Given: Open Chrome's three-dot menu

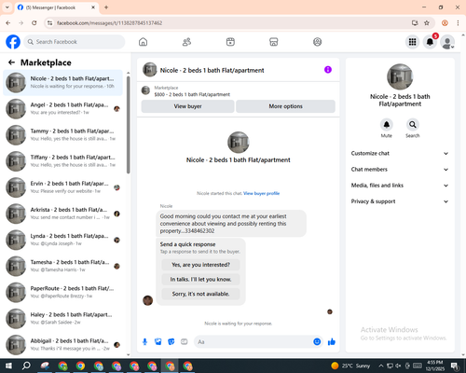Looking at the screenshot, I should click(458, 23).
